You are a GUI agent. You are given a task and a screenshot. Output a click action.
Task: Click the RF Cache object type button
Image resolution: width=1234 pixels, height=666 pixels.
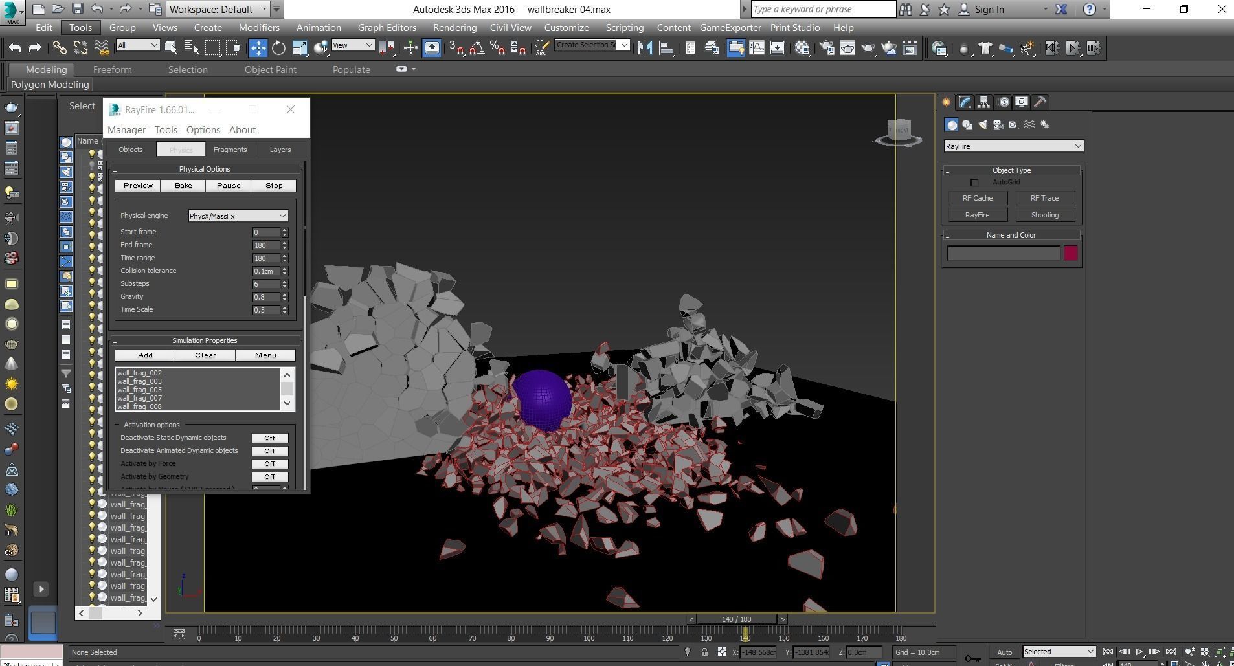tap(978, 198)
